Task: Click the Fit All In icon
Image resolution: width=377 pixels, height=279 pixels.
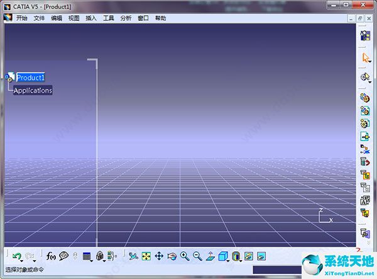Action: coord(146,256)
